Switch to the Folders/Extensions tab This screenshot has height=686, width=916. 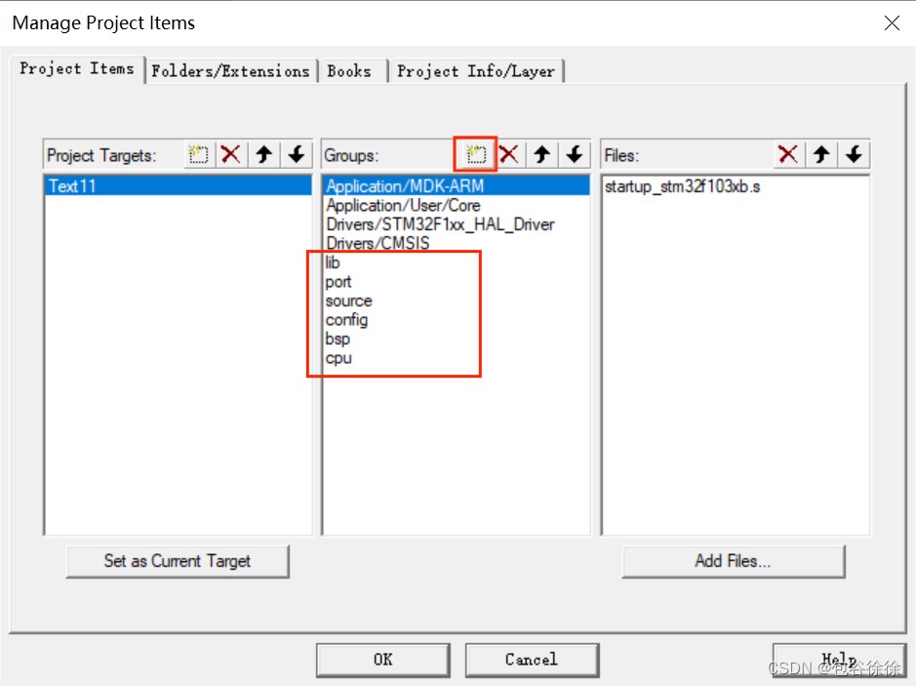click(x=231, y=71)
